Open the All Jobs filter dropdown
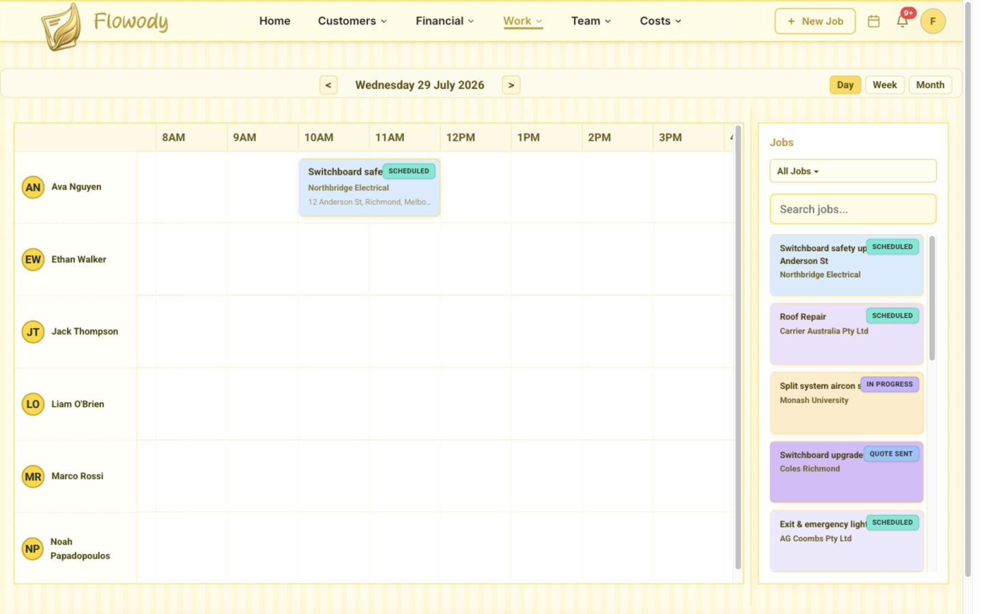The height and width of the screenshot is (614, 983). point(853,171)
